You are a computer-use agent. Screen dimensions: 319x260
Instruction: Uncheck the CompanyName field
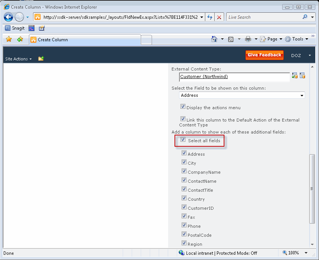tap(184, 171)
